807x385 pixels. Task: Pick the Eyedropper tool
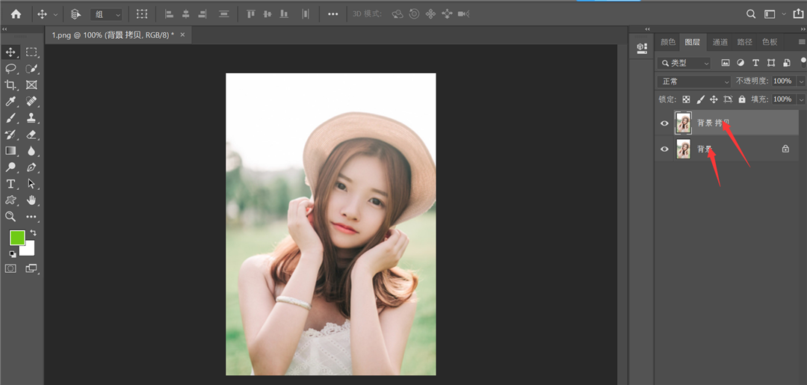tap(10, 102)
